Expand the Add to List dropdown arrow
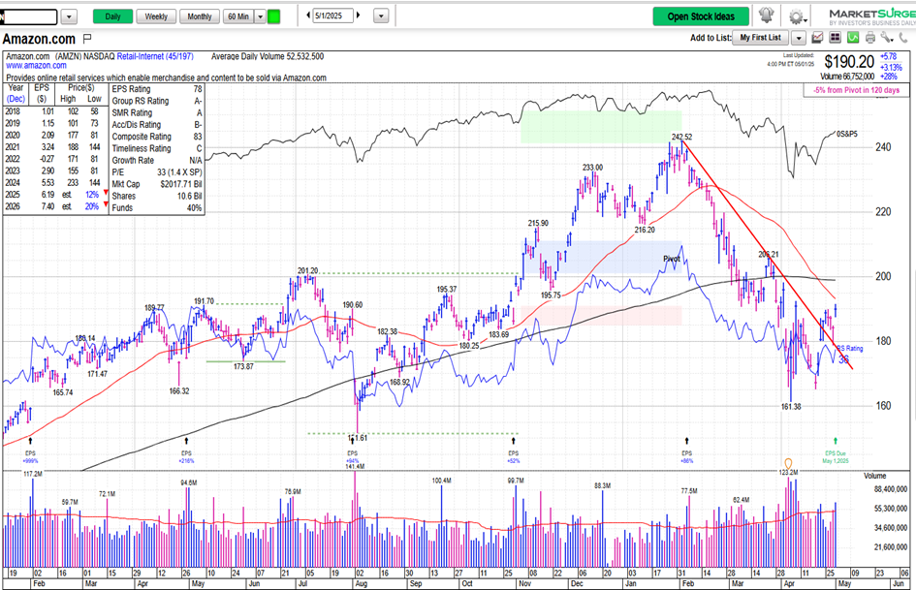The width and height of the screenshot is (916, 590). click(x=799, y=38)
